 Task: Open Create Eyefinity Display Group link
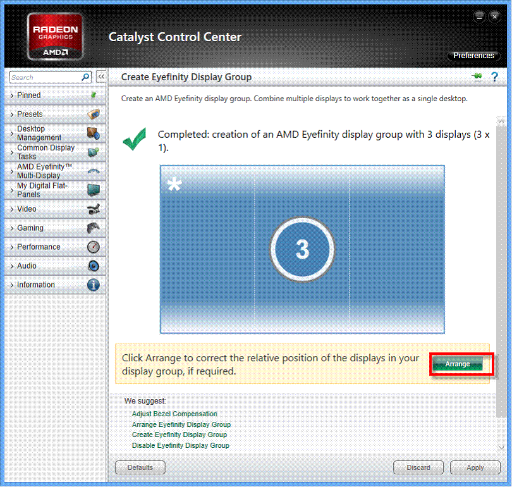(x=180, y=435)
